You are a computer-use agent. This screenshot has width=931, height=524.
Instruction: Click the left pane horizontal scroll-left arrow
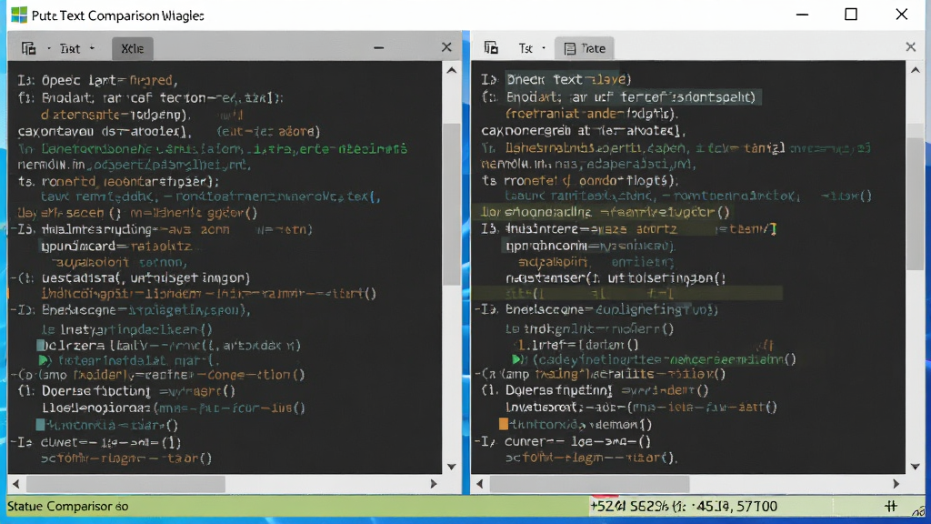[x=16, y=484]
